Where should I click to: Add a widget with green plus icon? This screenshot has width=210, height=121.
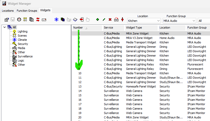point(98,19)
